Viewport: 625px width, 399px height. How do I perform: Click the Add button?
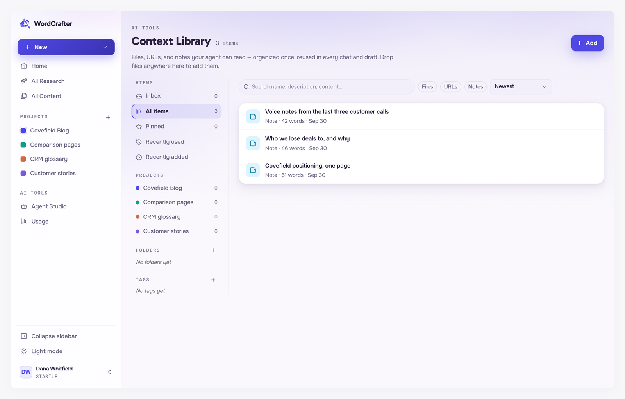pos(587,43)
